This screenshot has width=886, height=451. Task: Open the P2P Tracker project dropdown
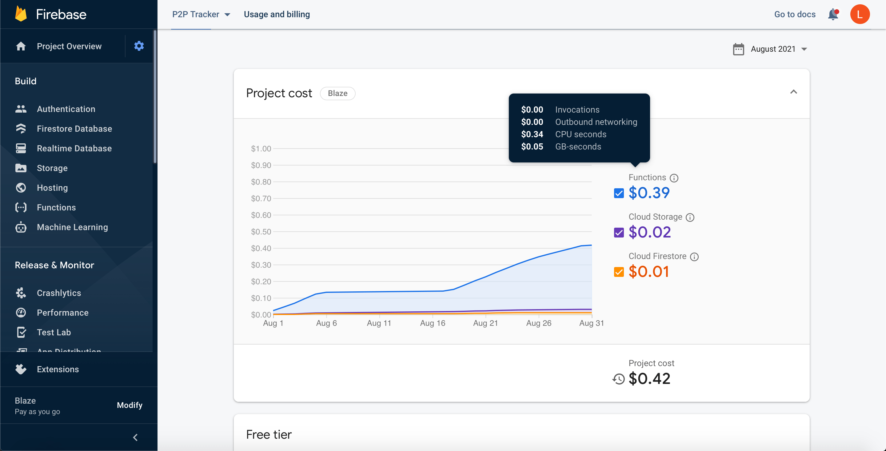(x=201, y=14)
